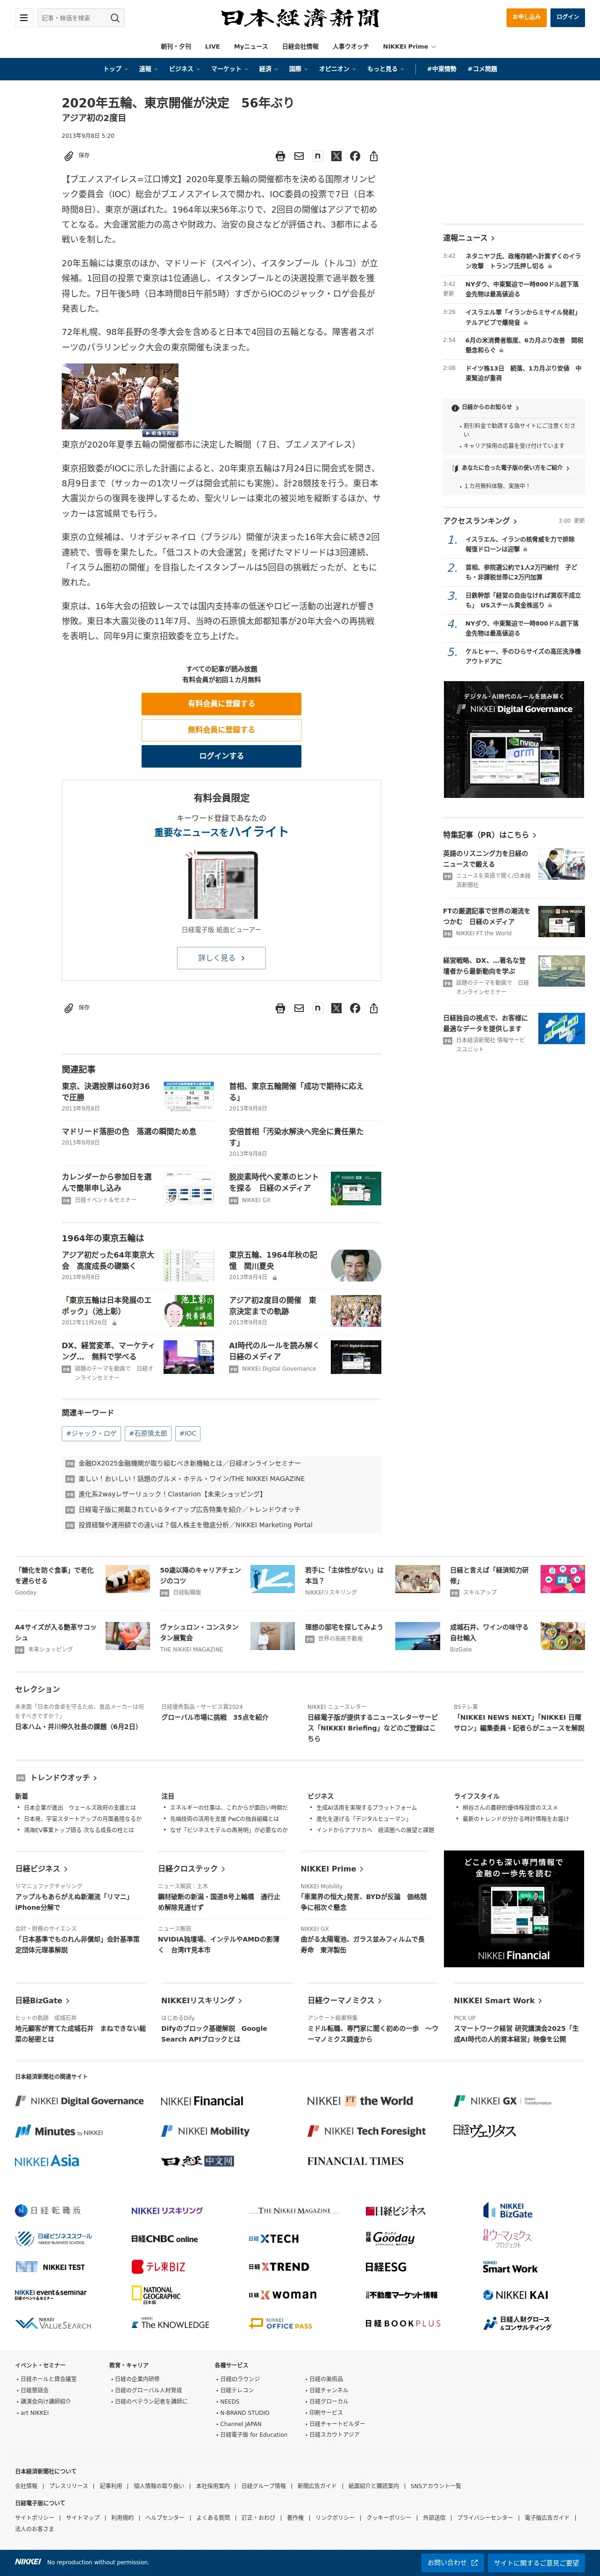Open the NIKKEI Financial banner ad

[513, 1909]
